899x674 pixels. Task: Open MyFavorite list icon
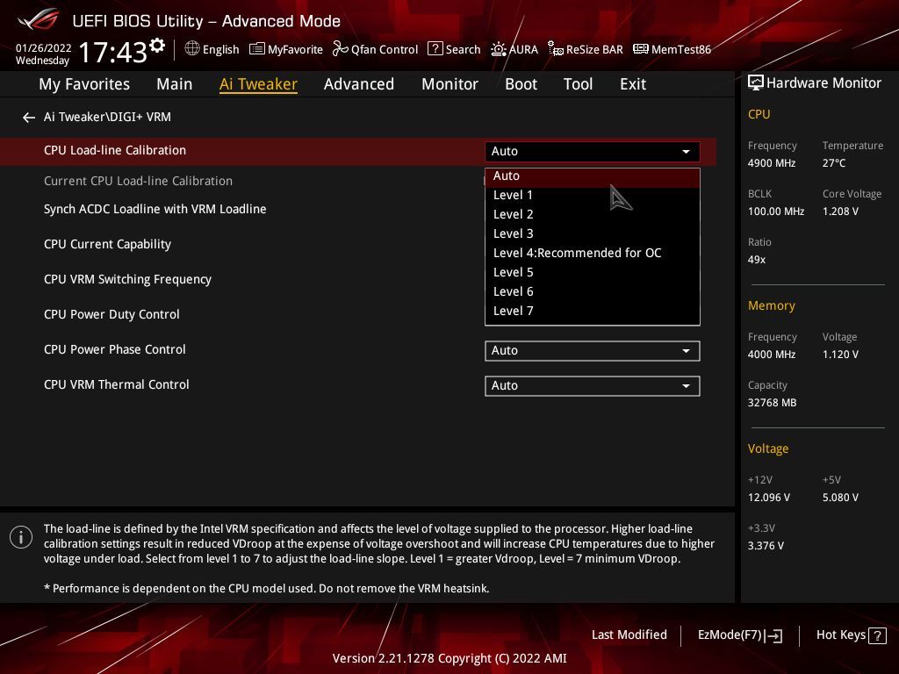coord(257,49)
